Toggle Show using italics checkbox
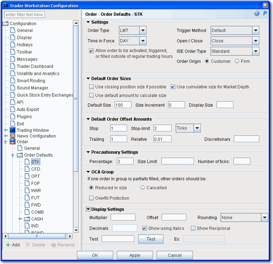Image resolution: width=273 pixels, height=264 pixels. point(144,228)
